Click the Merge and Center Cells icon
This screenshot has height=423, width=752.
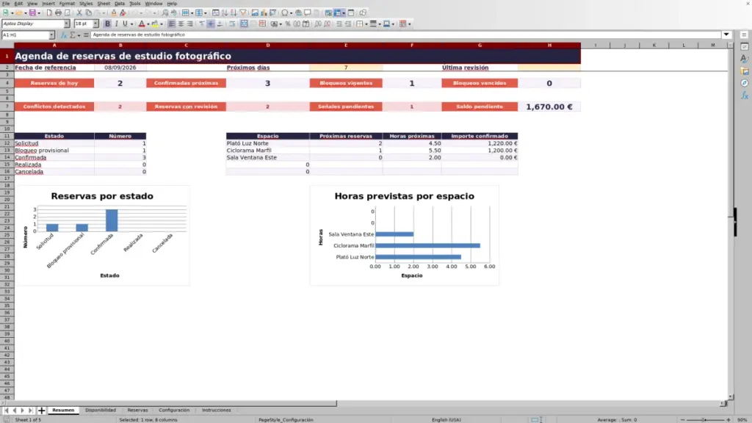tap(244, 24)
